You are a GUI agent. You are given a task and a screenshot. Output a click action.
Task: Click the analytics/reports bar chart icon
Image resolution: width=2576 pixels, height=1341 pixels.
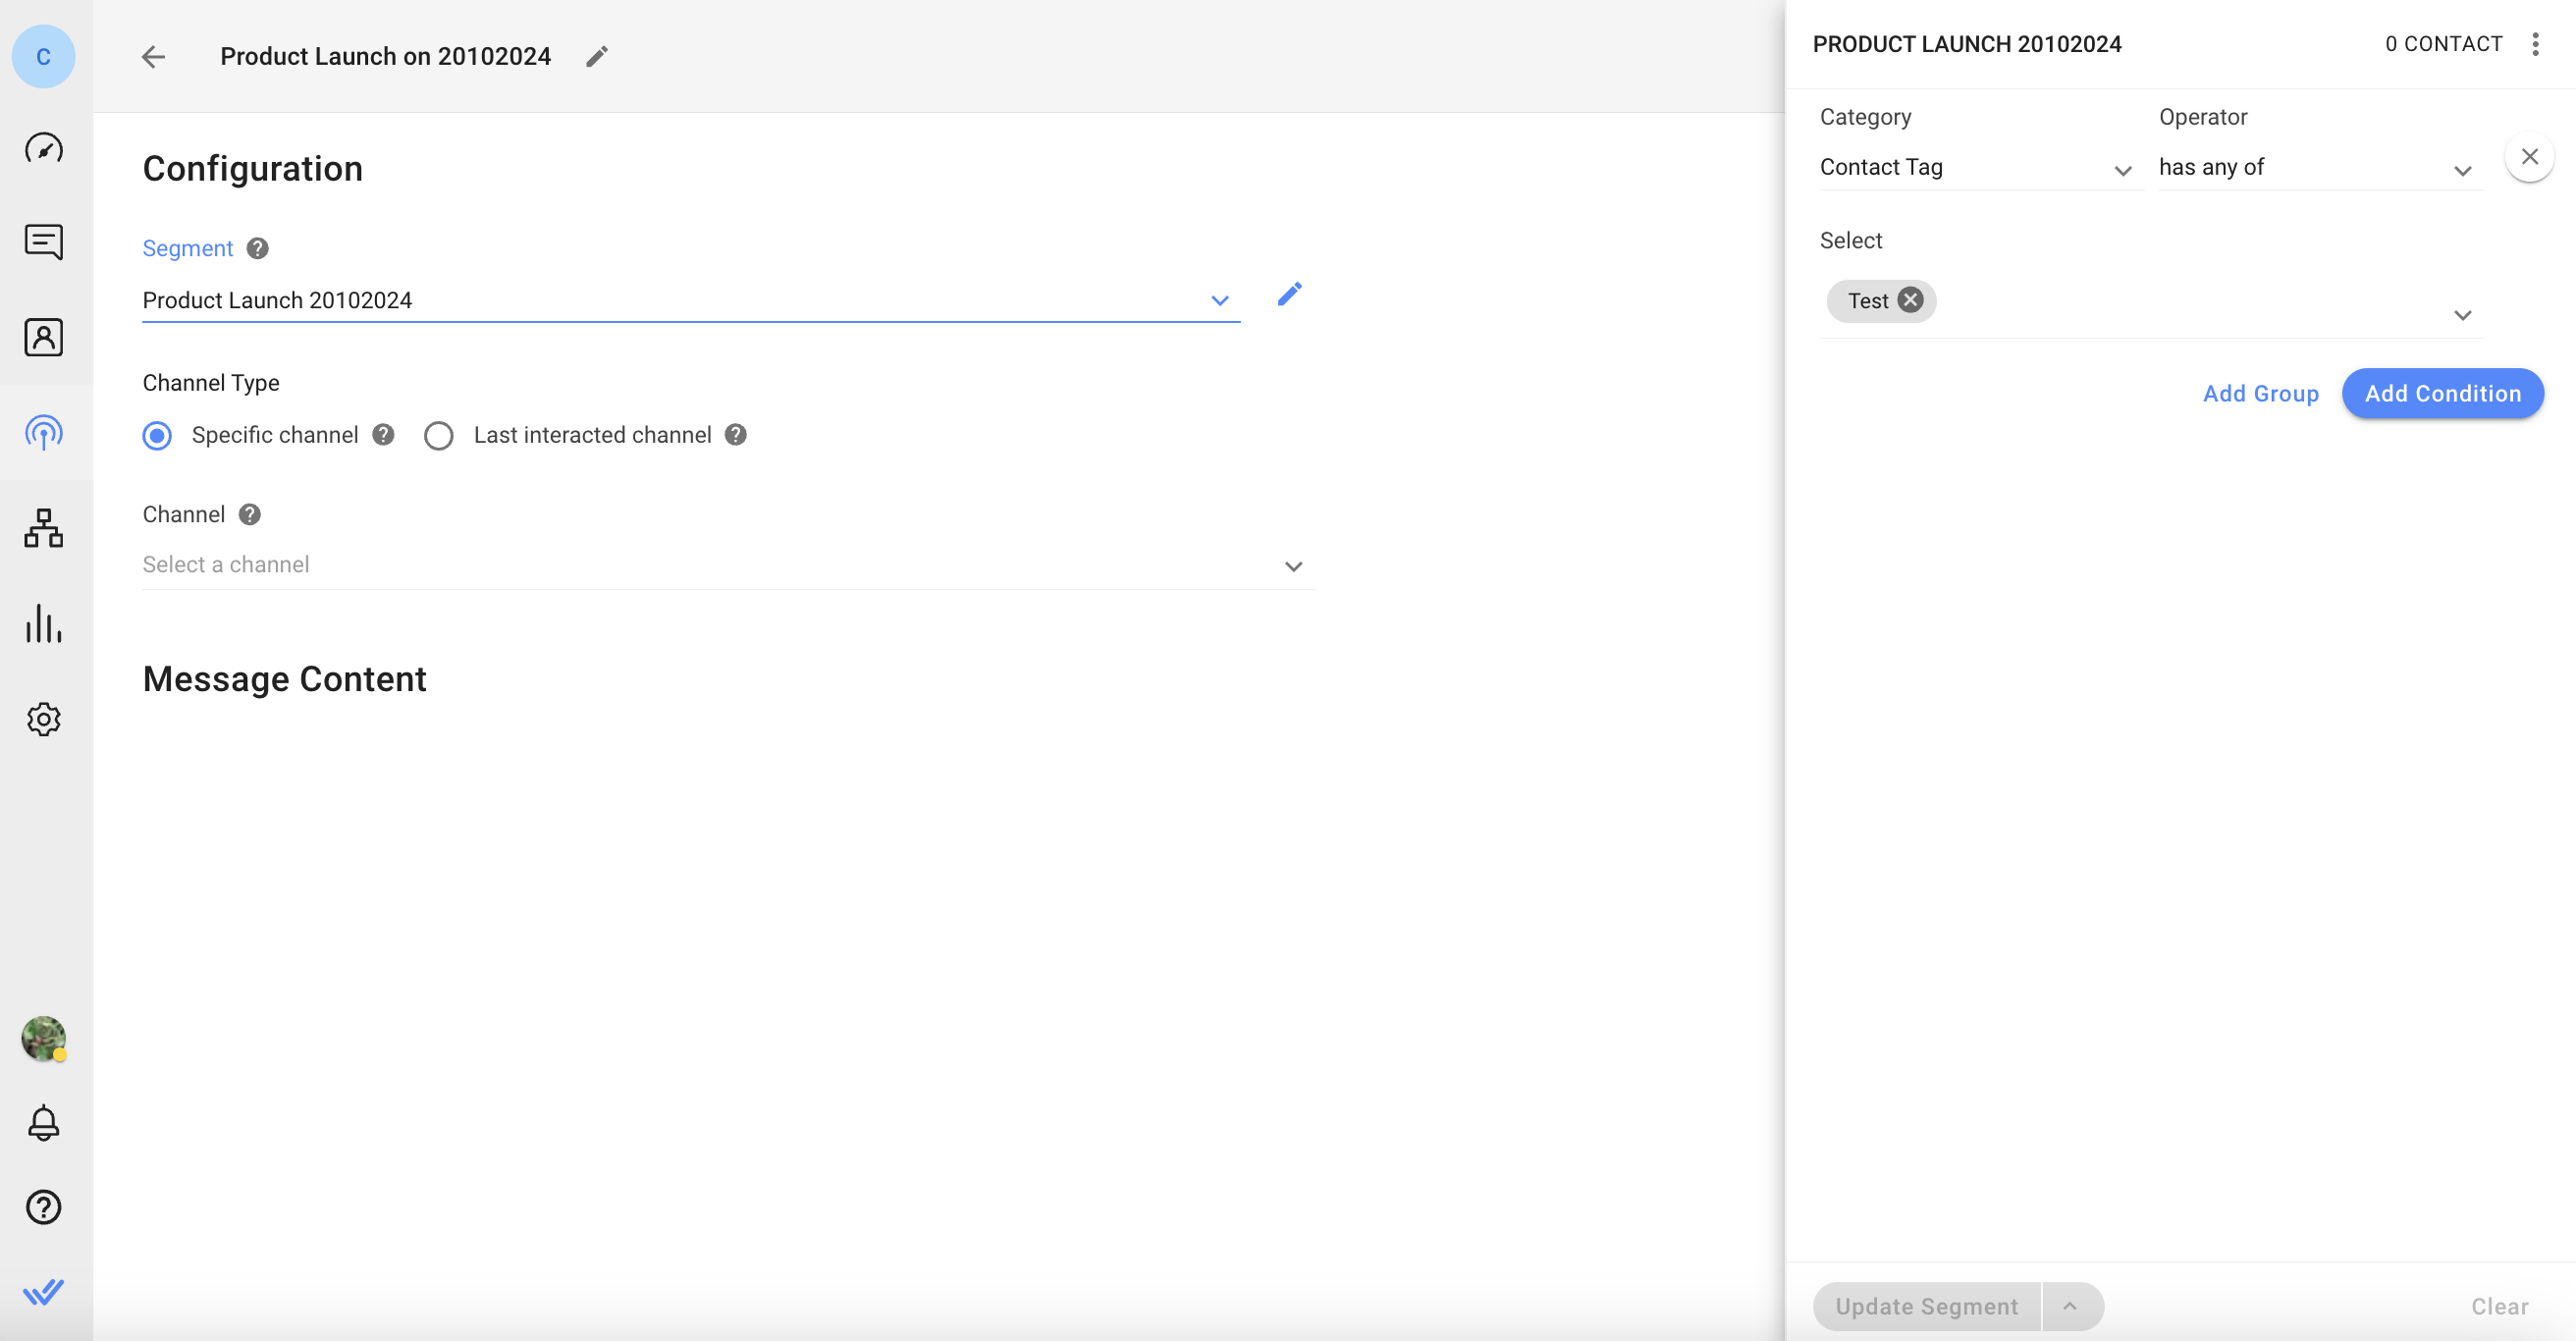click(x=46, y=623)
